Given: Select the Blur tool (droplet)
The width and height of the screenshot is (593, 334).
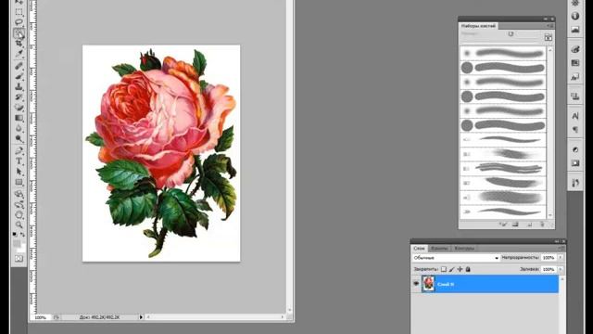Looking at the screenshot, I should coord(19,129).
